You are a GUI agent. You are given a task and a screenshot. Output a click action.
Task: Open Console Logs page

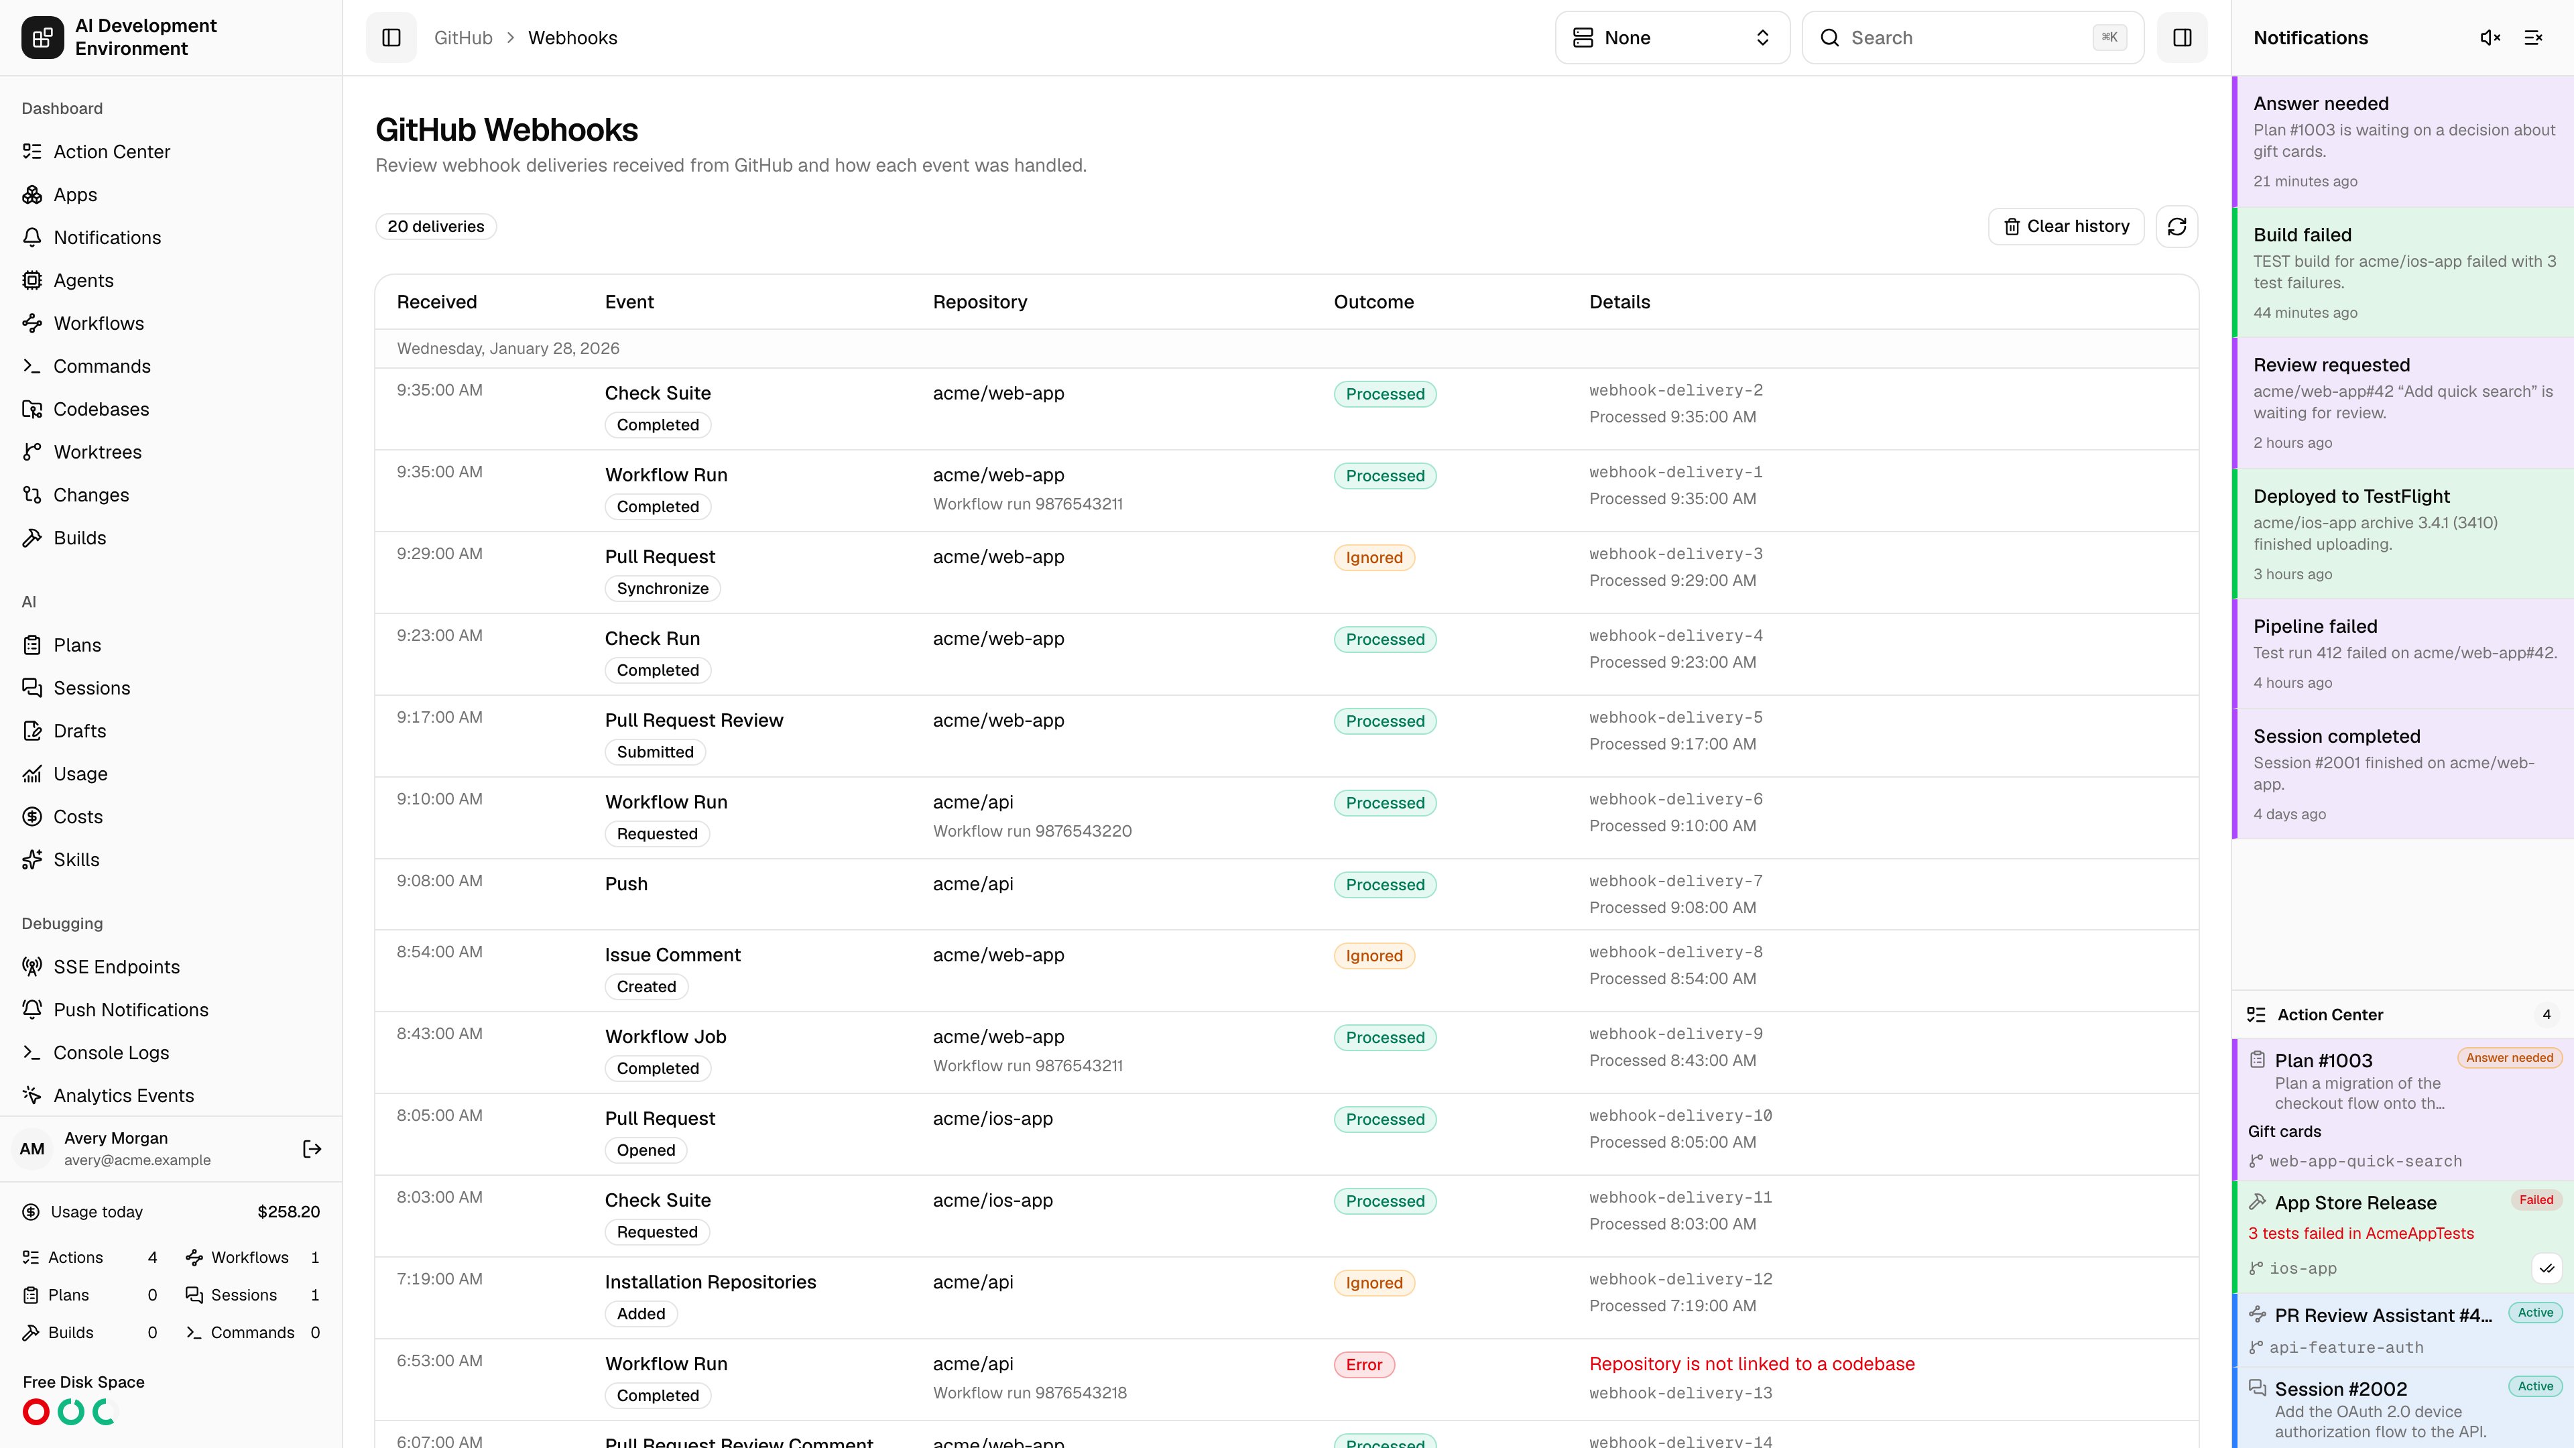click(171, 1053)
